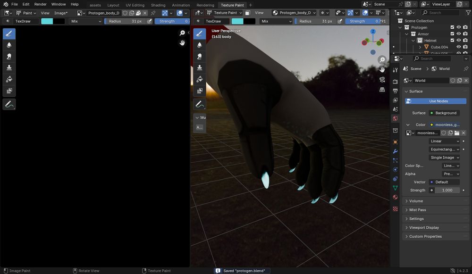This screenshot has width=472, height=274.
Task: Switch to the Shading workspace tab
Action: [x=158, y=5]
